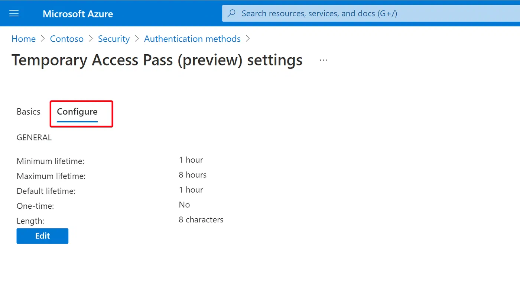Click the Maximum lifetime value 8 hours

pos(192,175)
